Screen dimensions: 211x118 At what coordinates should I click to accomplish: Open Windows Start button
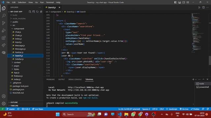point(58,114)
